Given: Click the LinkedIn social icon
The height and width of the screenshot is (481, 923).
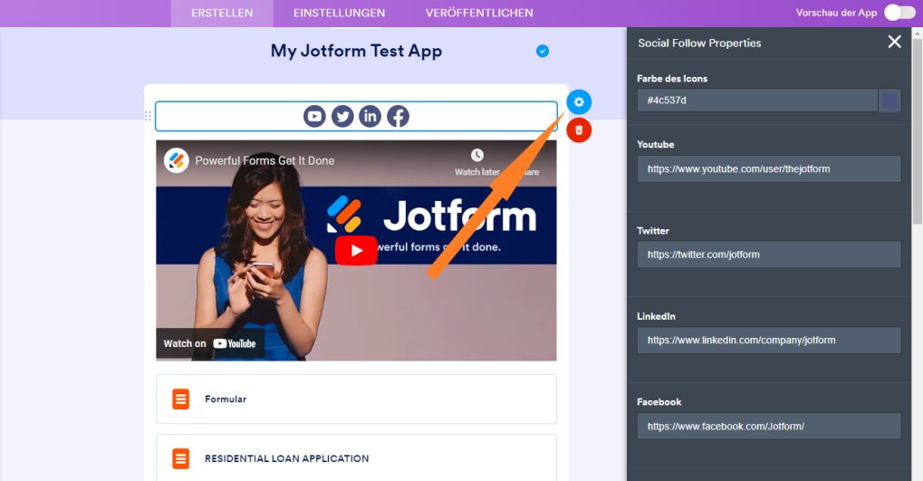Looking at the screenshot, I should (370, 116).
